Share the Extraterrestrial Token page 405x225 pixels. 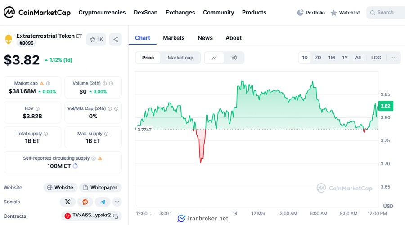coord(116,39)
